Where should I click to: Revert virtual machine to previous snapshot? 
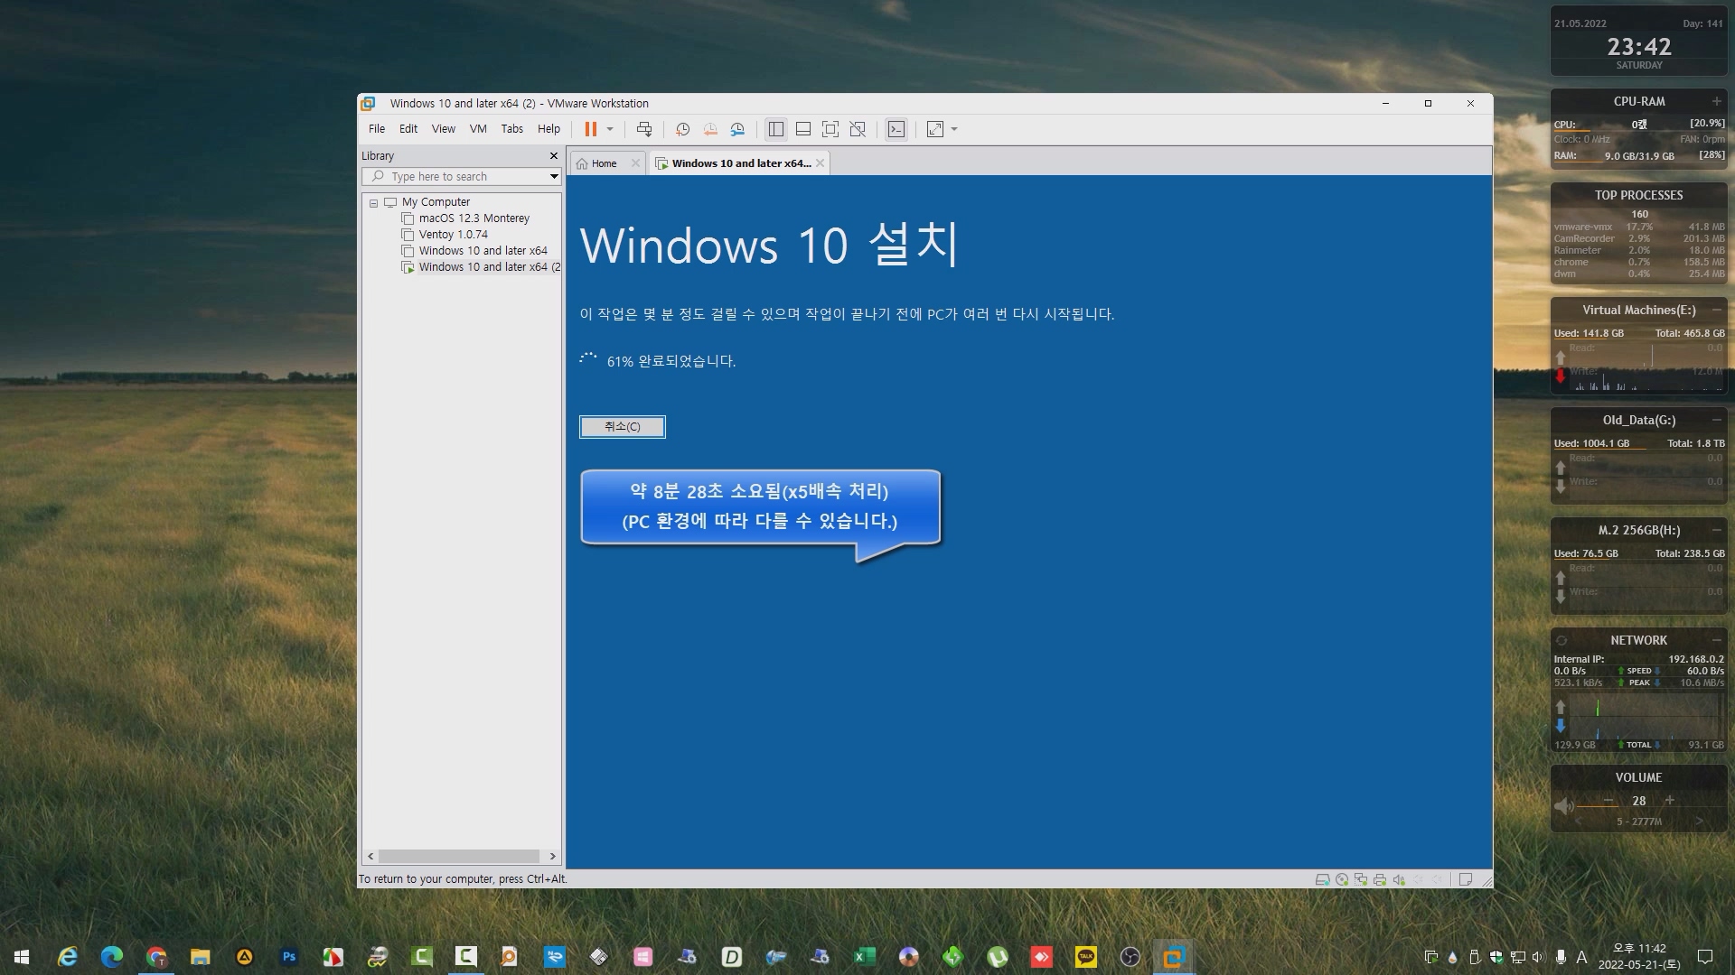710,129
